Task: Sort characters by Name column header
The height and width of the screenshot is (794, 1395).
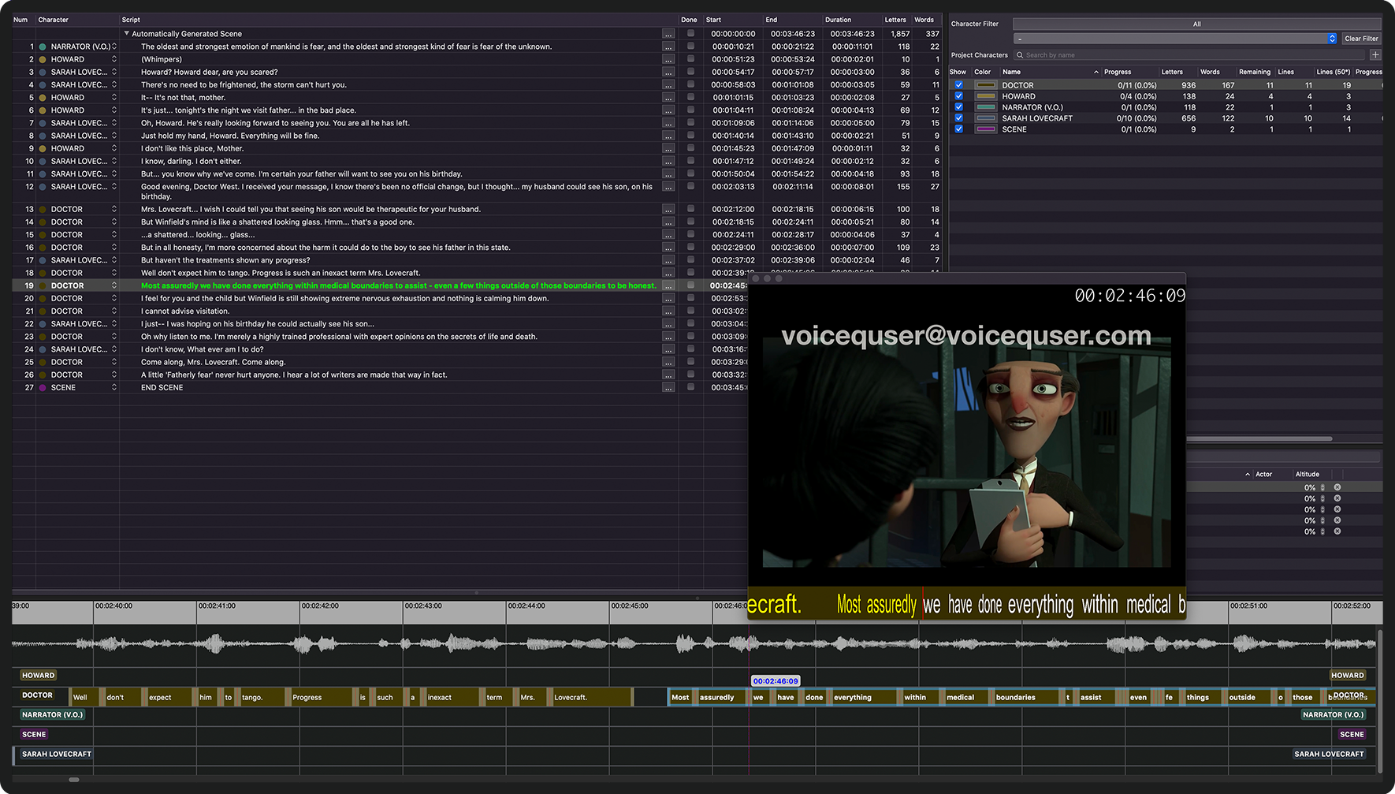Action: coord(1011,72)
